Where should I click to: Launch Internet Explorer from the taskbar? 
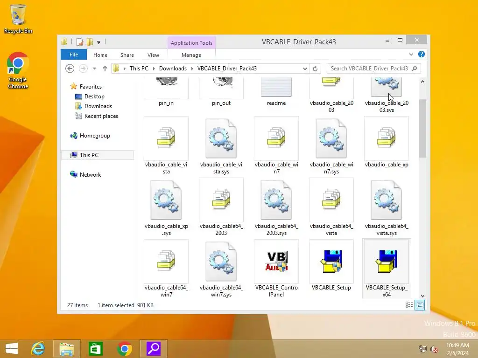(x=38, y=349)
